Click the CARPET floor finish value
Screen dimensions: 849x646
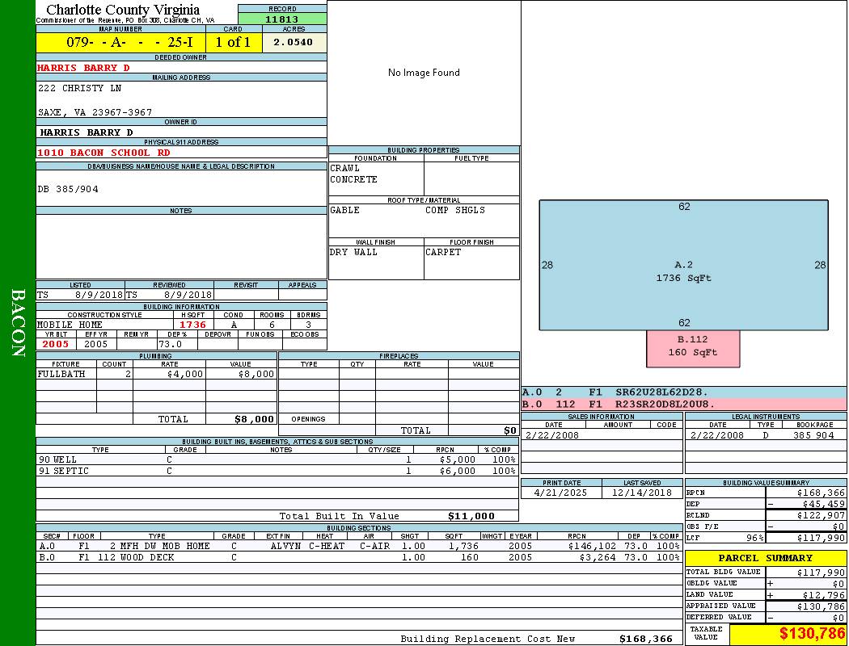point(443,252)
